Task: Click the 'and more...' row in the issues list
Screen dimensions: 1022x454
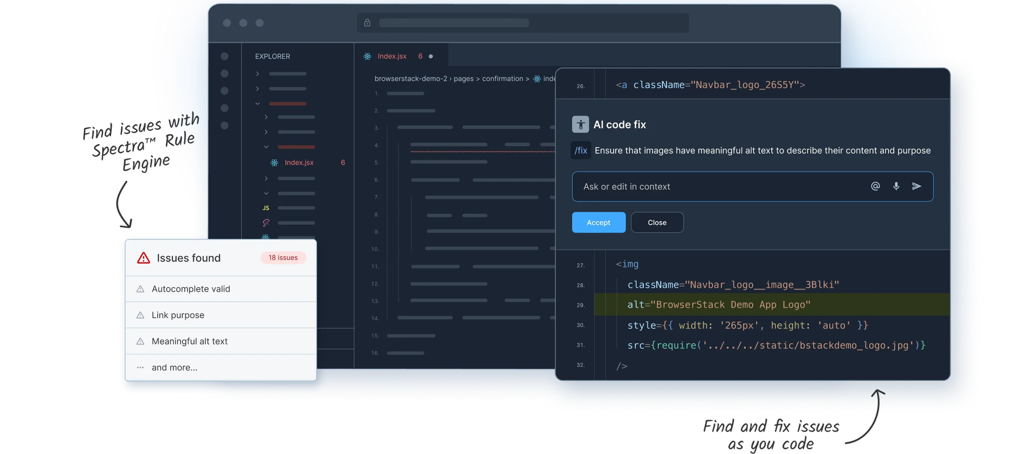Action: click(221, 367)
